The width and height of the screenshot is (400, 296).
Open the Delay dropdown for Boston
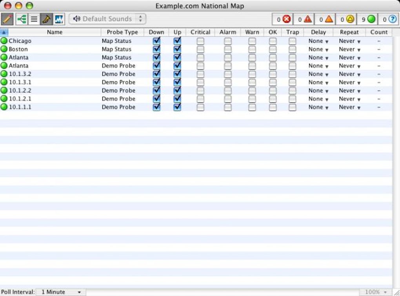click(318, 49)
